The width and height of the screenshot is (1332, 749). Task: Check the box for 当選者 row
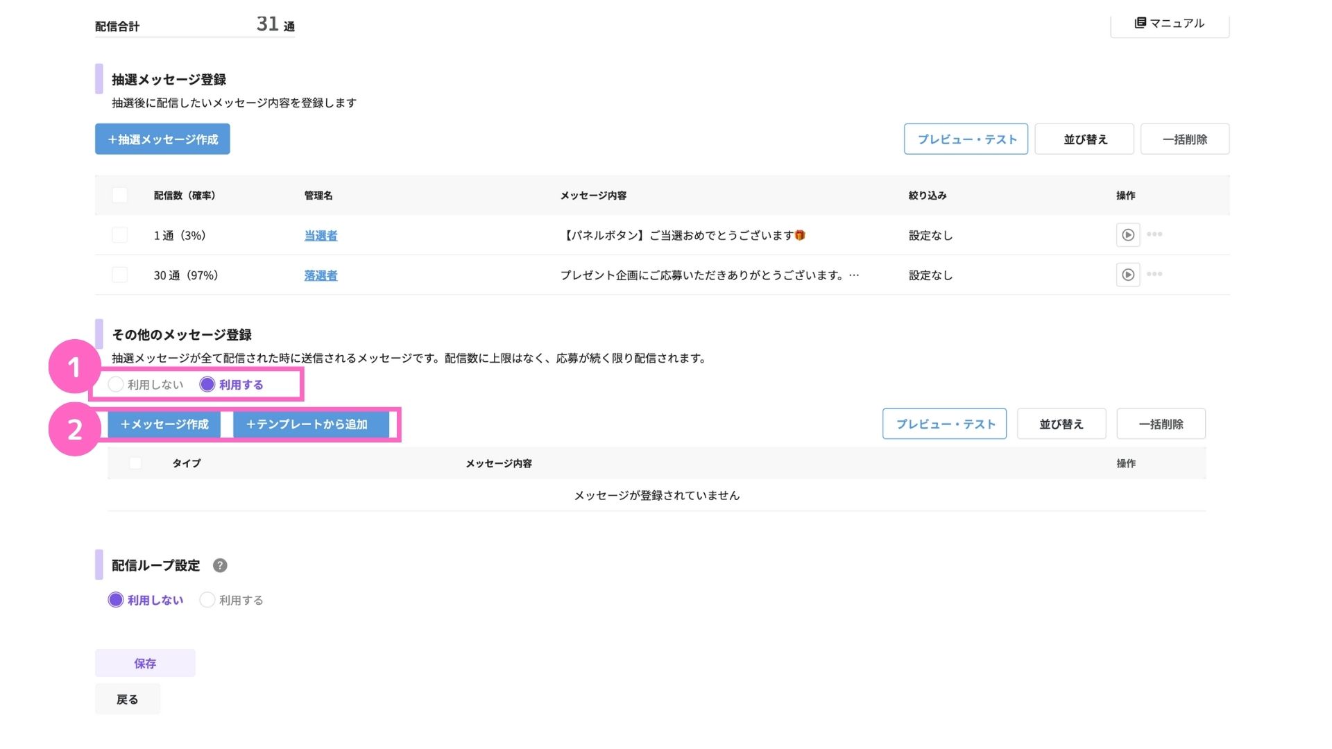120,235
